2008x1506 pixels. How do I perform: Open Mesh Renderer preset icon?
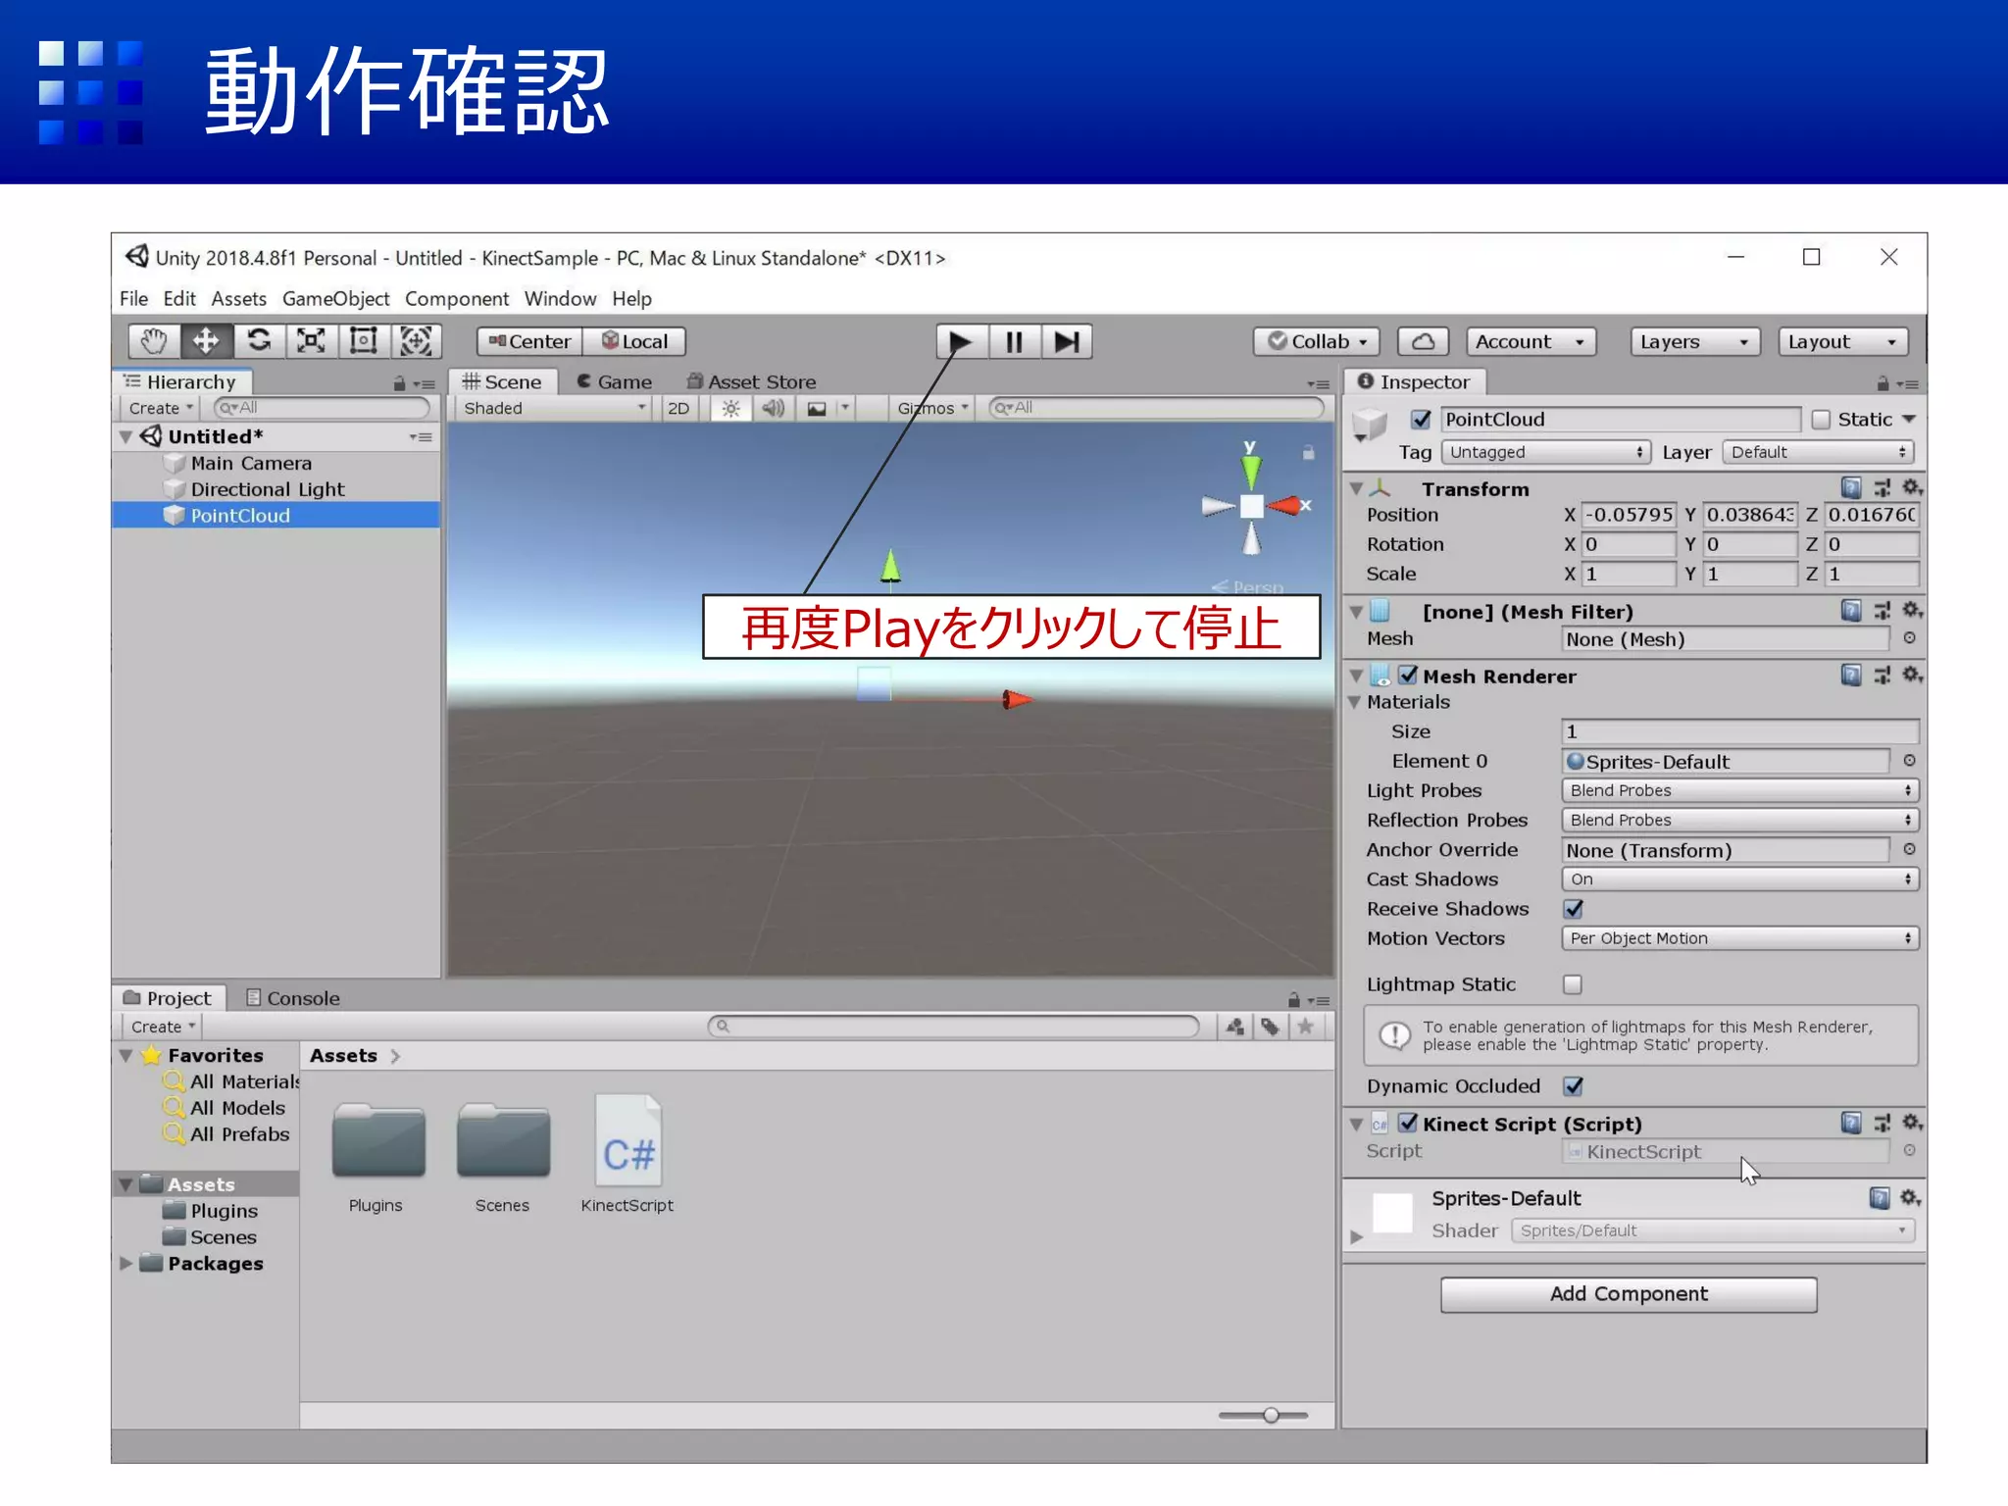click(x=1882, y=676)
